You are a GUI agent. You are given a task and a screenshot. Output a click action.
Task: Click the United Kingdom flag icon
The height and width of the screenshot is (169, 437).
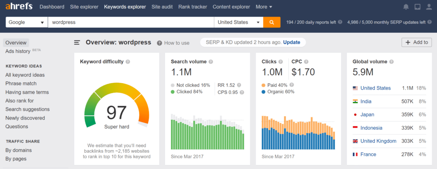pos(355,141)
